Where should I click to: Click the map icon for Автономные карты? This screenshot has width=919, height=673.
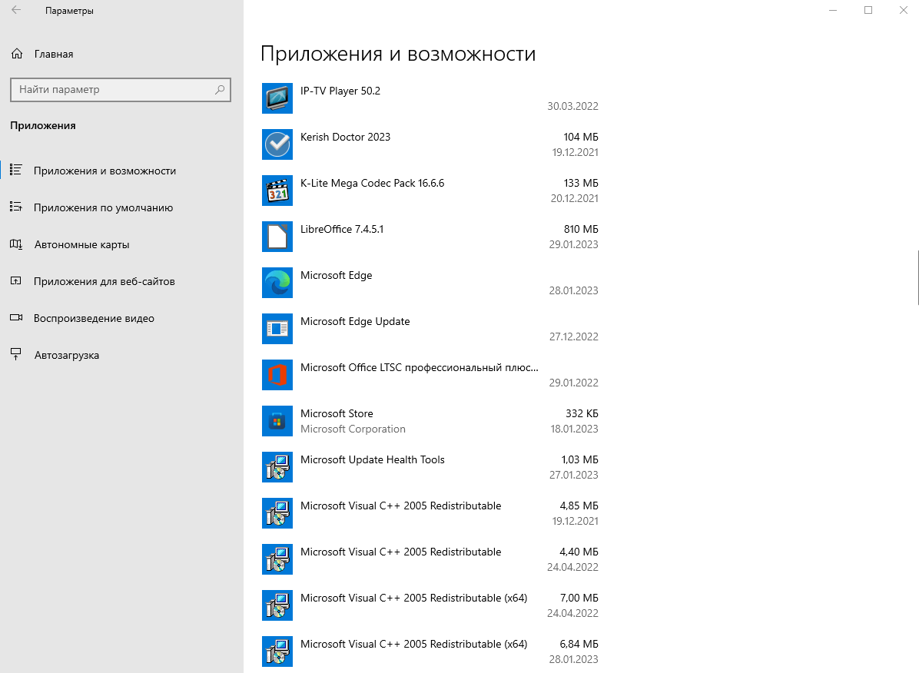tap(16, 244)
